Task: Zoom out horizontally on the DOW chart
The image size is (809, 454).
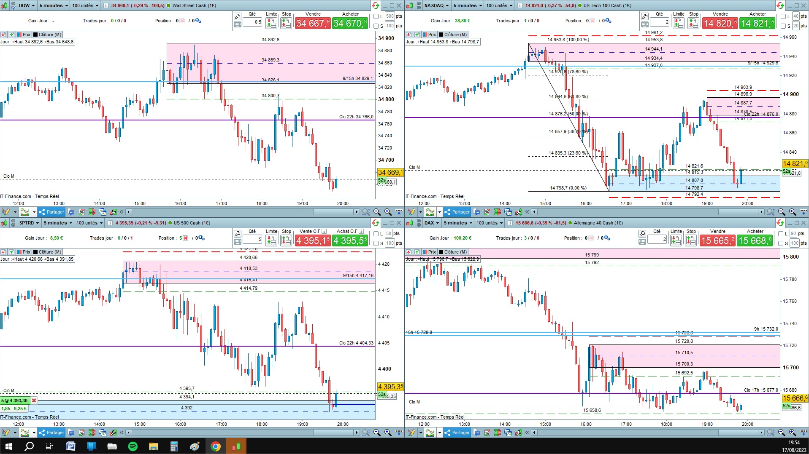Action: [x=377, y=212]
